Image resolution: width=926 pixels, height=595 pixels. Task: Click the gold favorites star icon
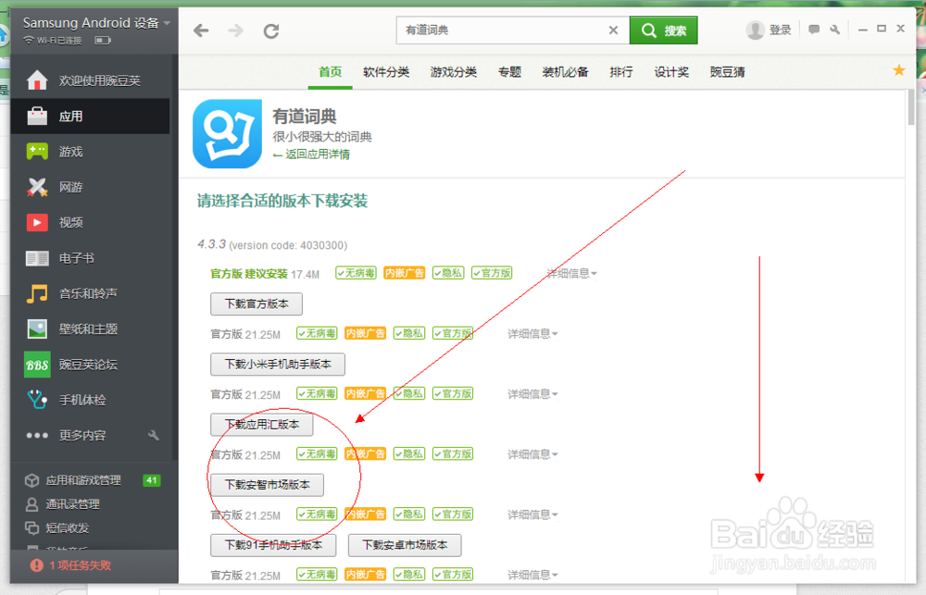[x=899, y=71]
